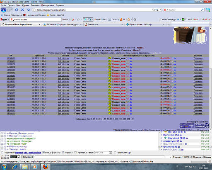
Task: Open the back history dropdown arrow
Action: pyautogui.click(x=12, y=10)
